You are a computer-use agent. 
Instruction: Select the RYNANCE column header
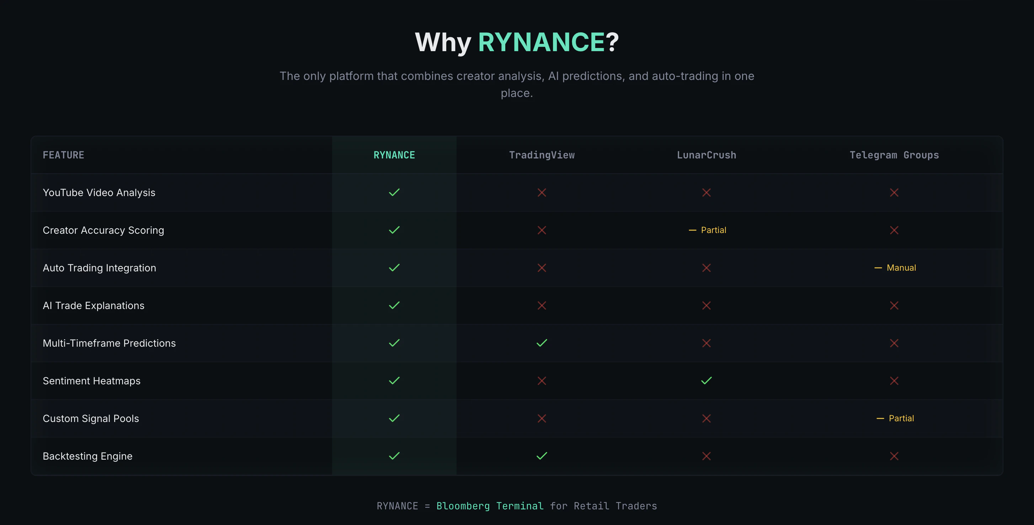click(x=394, y=155)
